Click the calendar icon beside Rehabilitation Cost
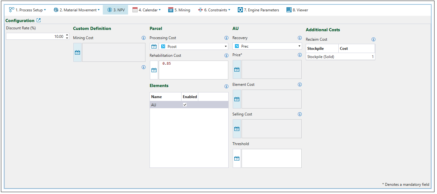This screenshot has width=437, height=194. (x=154, y=70)
